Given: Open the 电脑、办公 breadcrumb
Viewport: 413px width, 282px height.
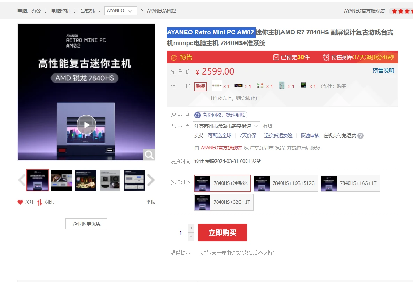Looking at the screenshot, I should 29,11.
